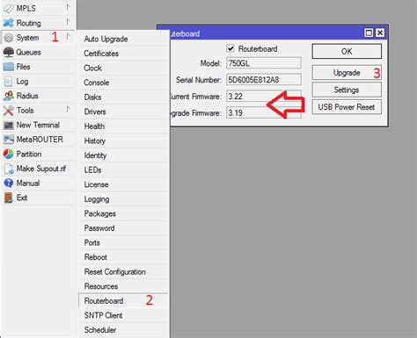Click the Routing menu icon
This screenshot has height=338, width=417.
(9, 23)
